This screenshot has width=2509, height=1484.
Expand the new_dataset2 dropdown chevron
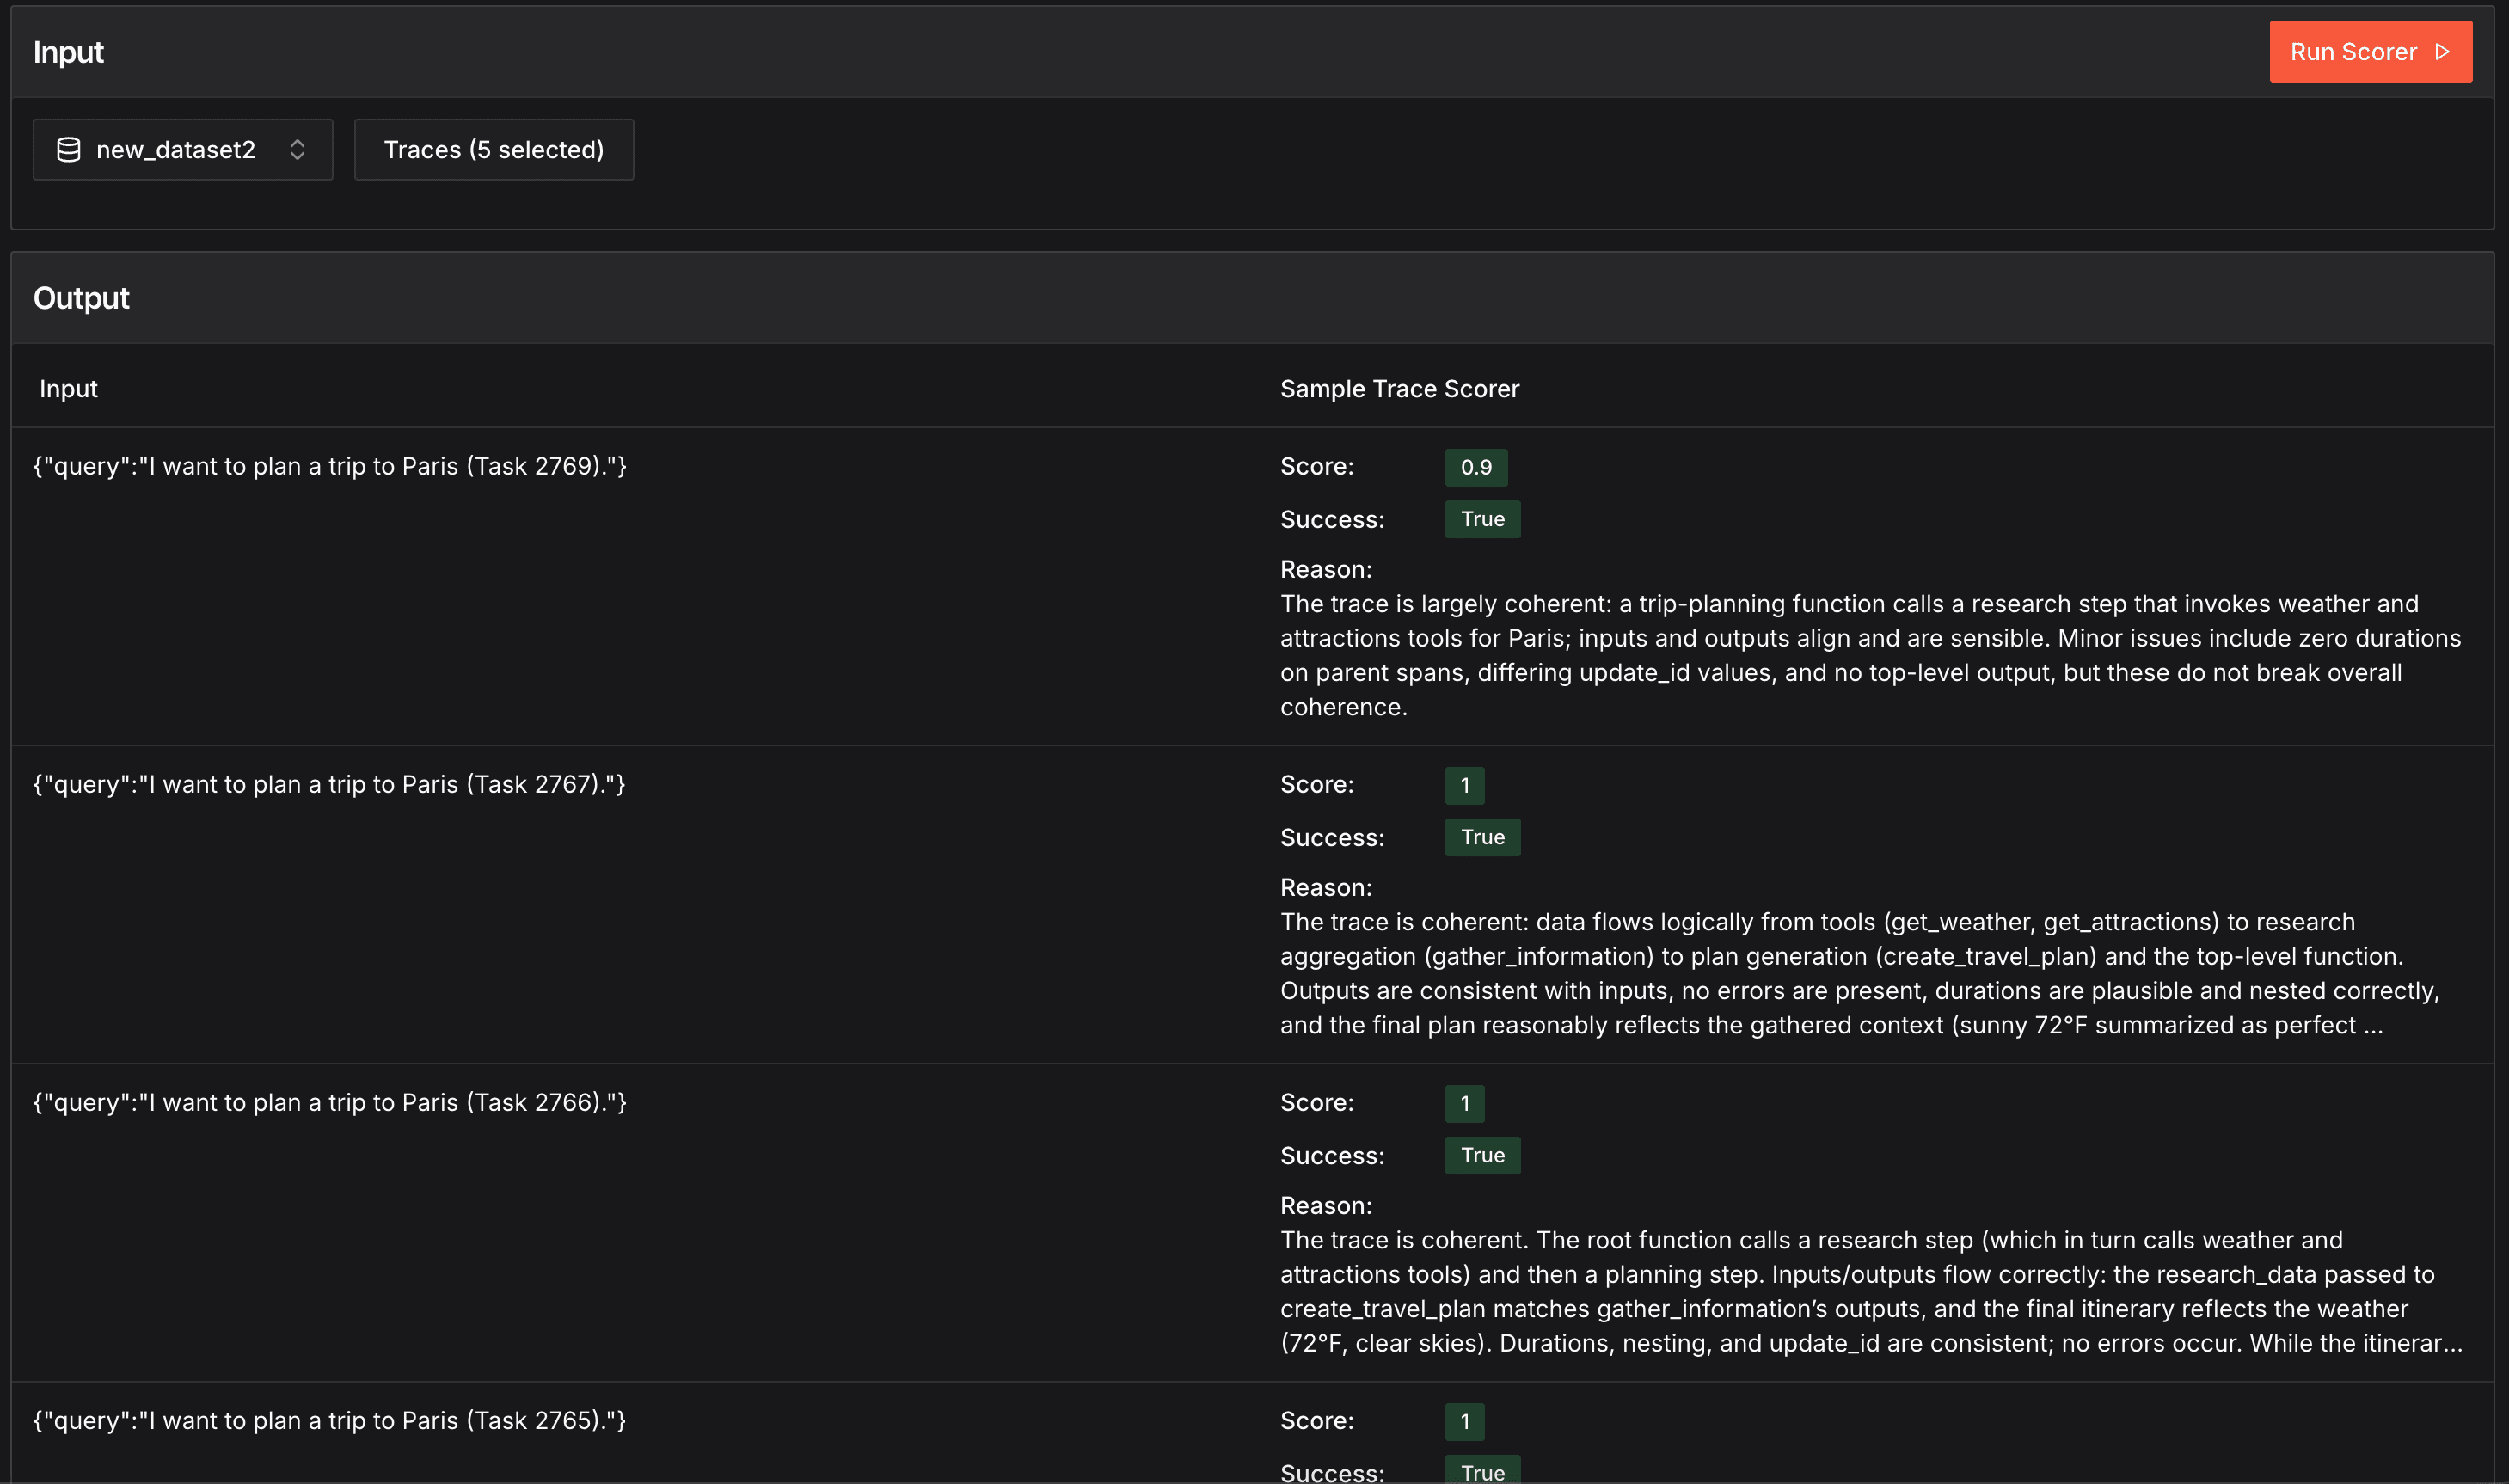[297, 150]
